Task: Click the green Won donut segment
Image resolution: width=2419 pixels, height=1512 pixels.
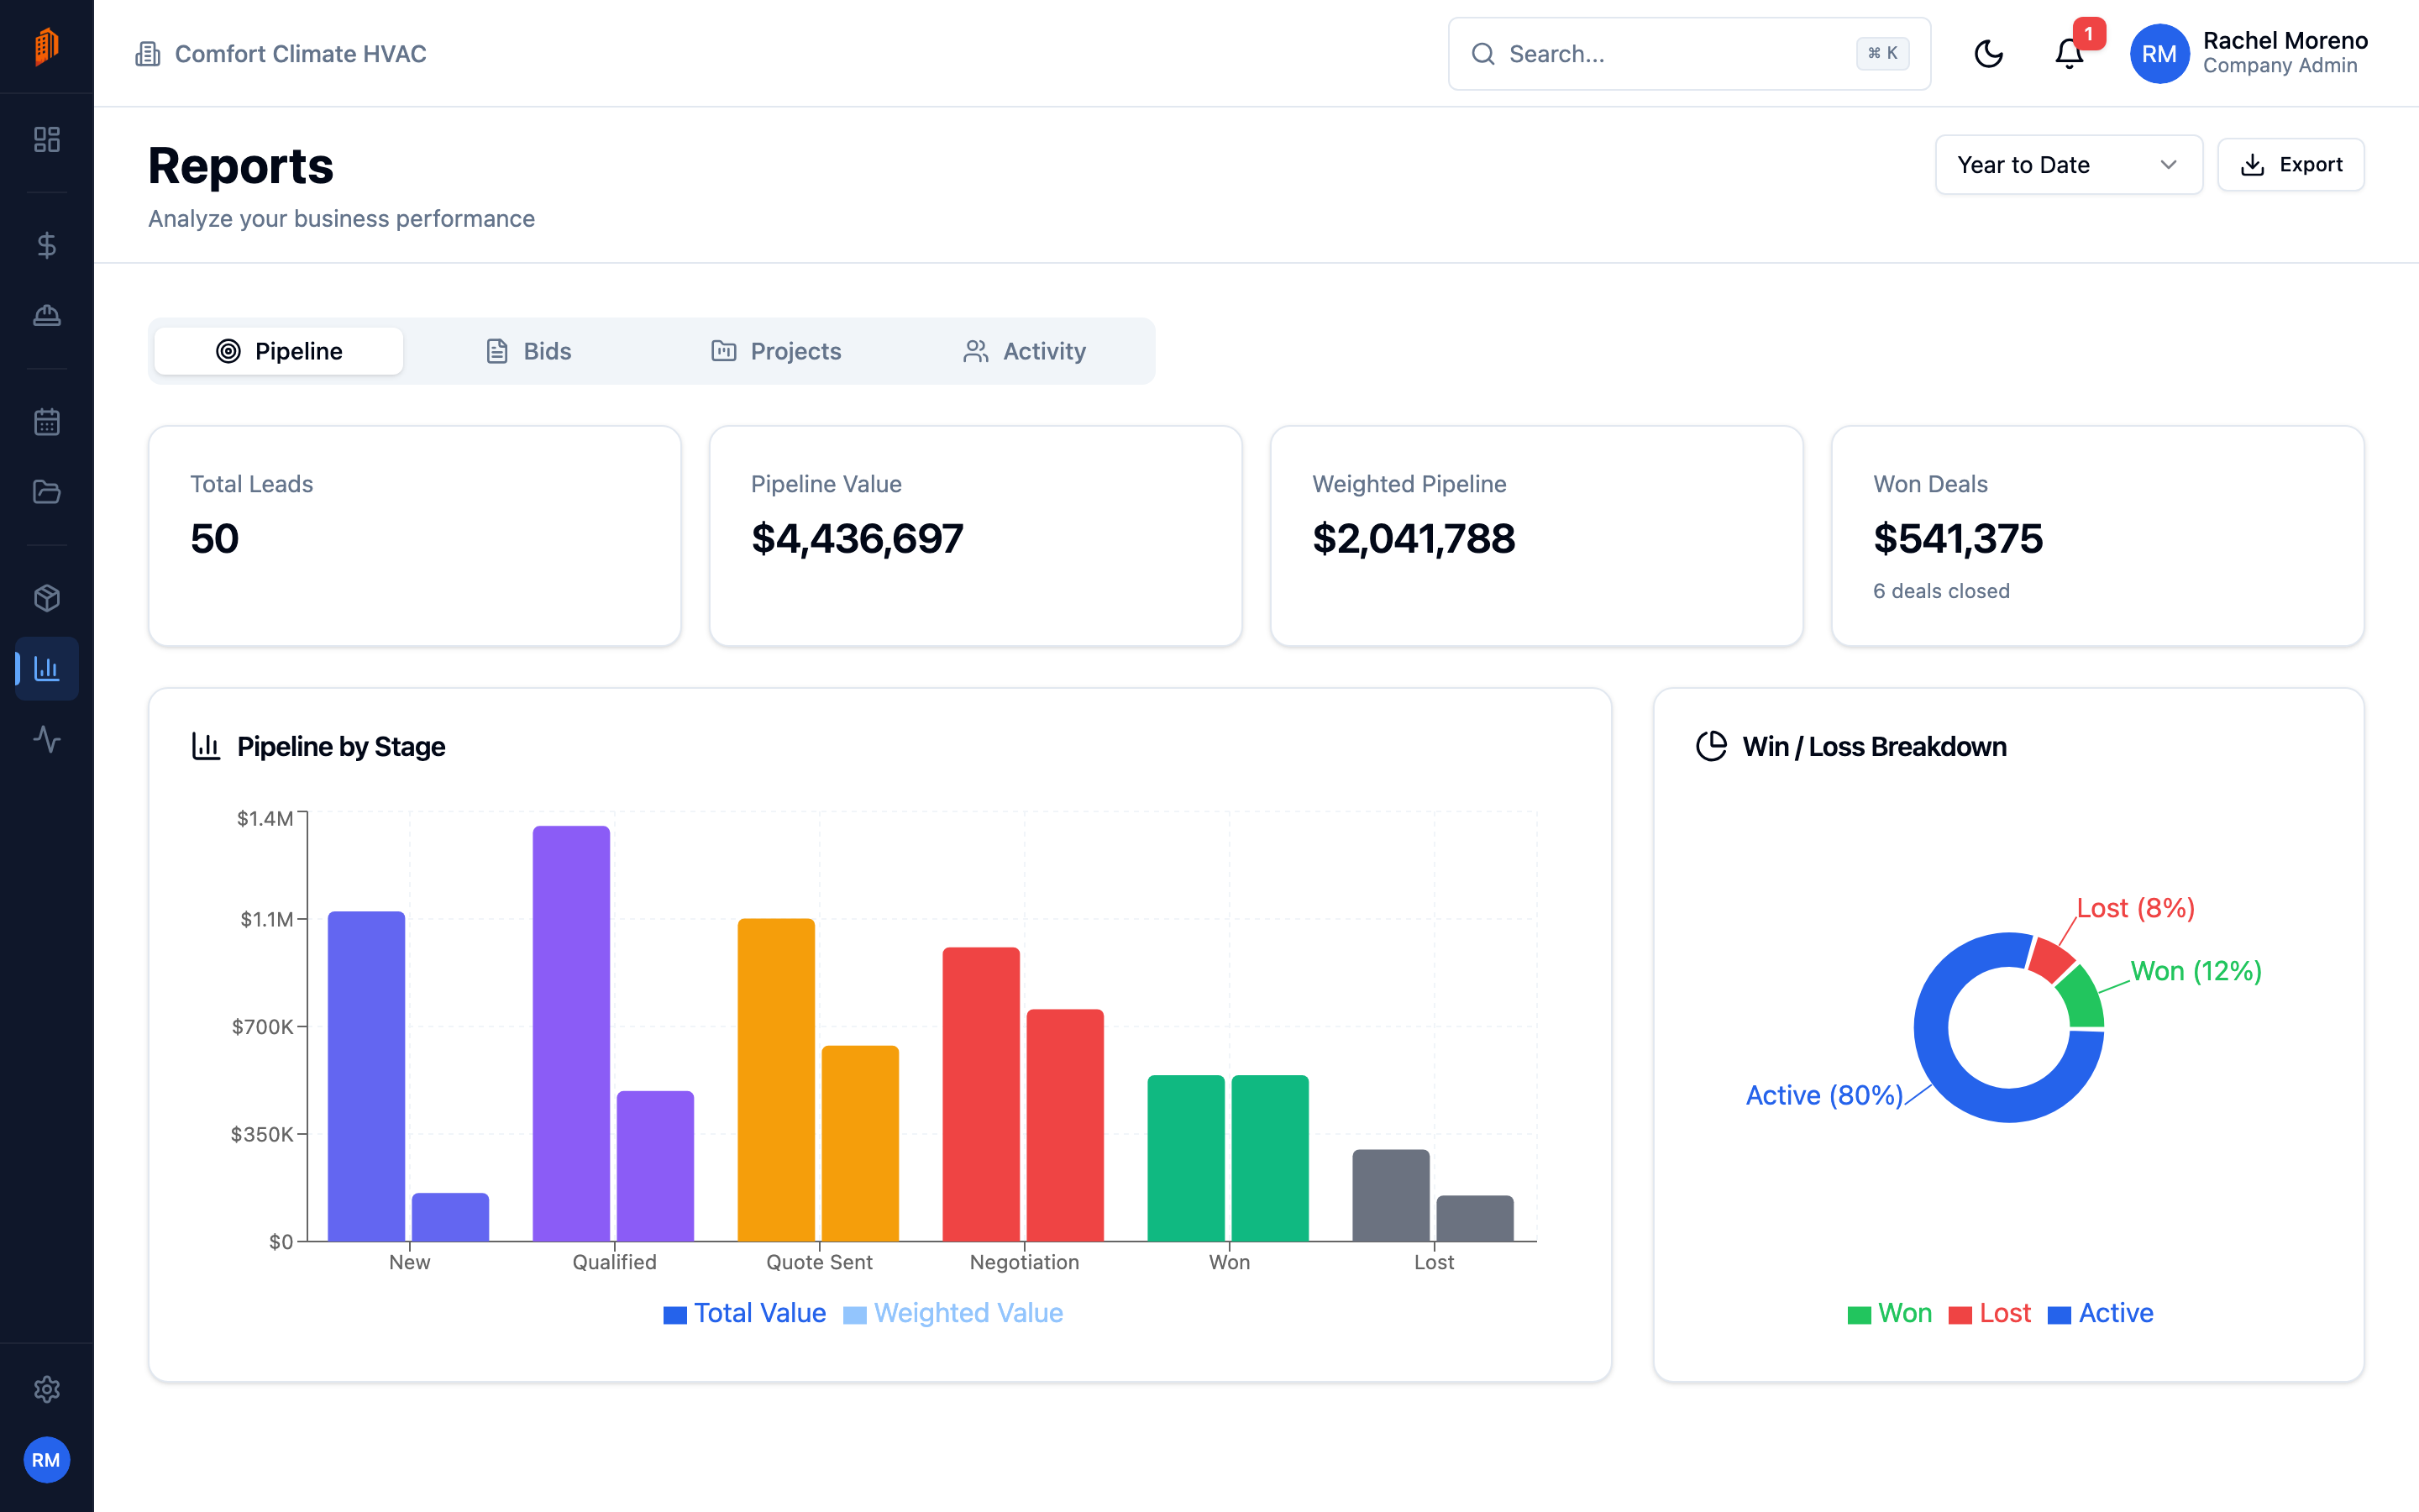Action: pos(2083,998)
